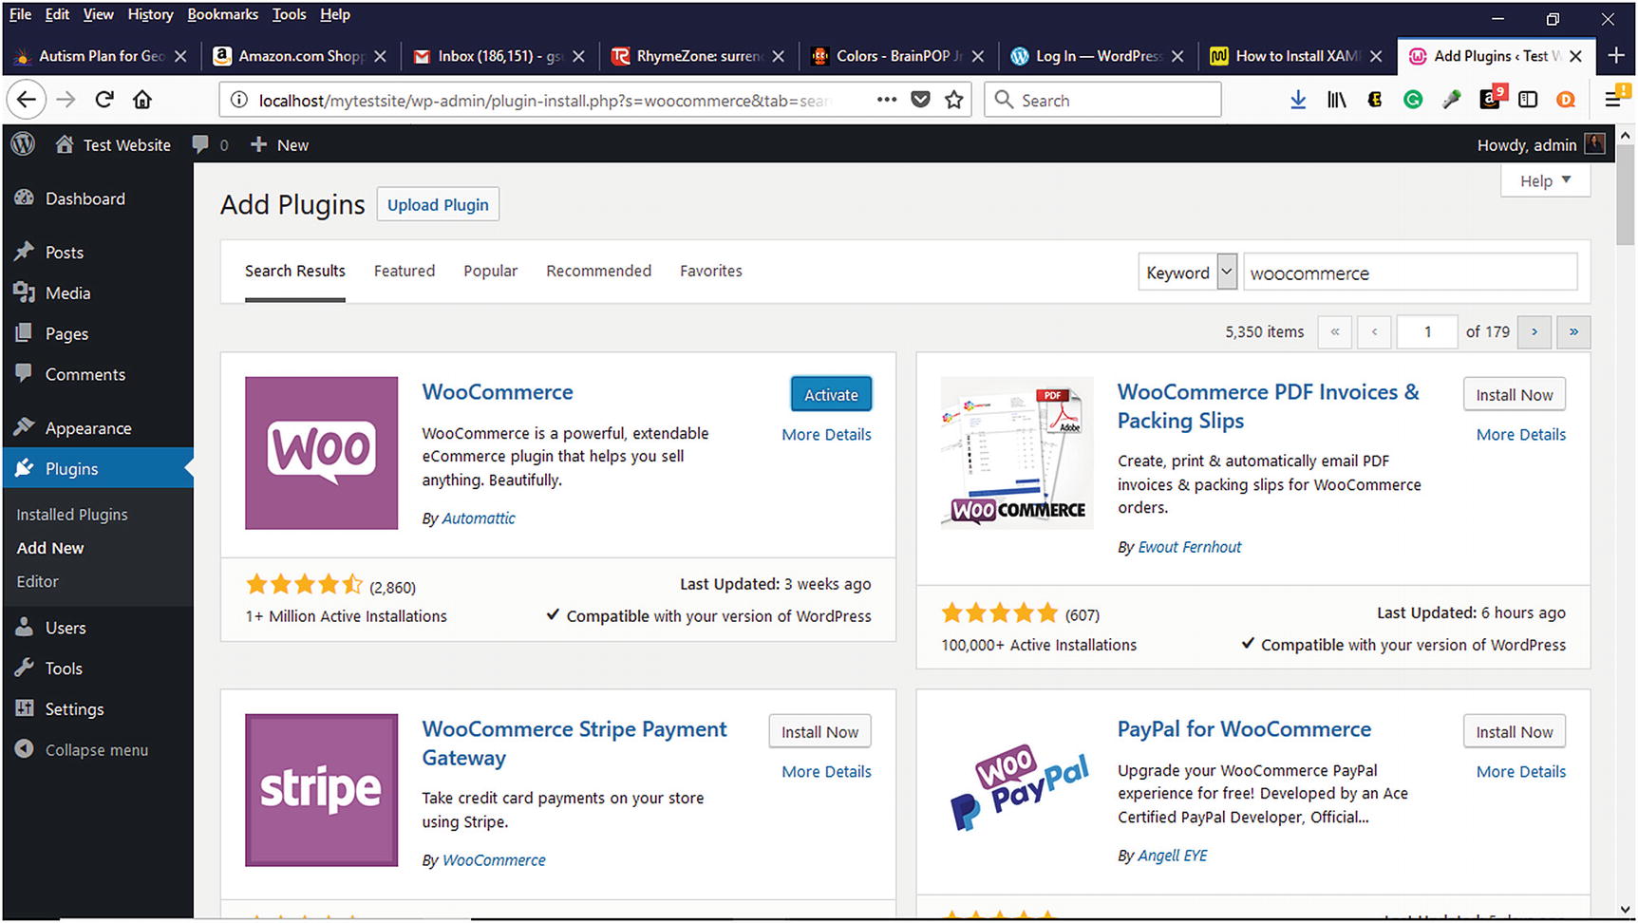Click the browser home icon
The image size is (1638, 923).
pos(142,100)
